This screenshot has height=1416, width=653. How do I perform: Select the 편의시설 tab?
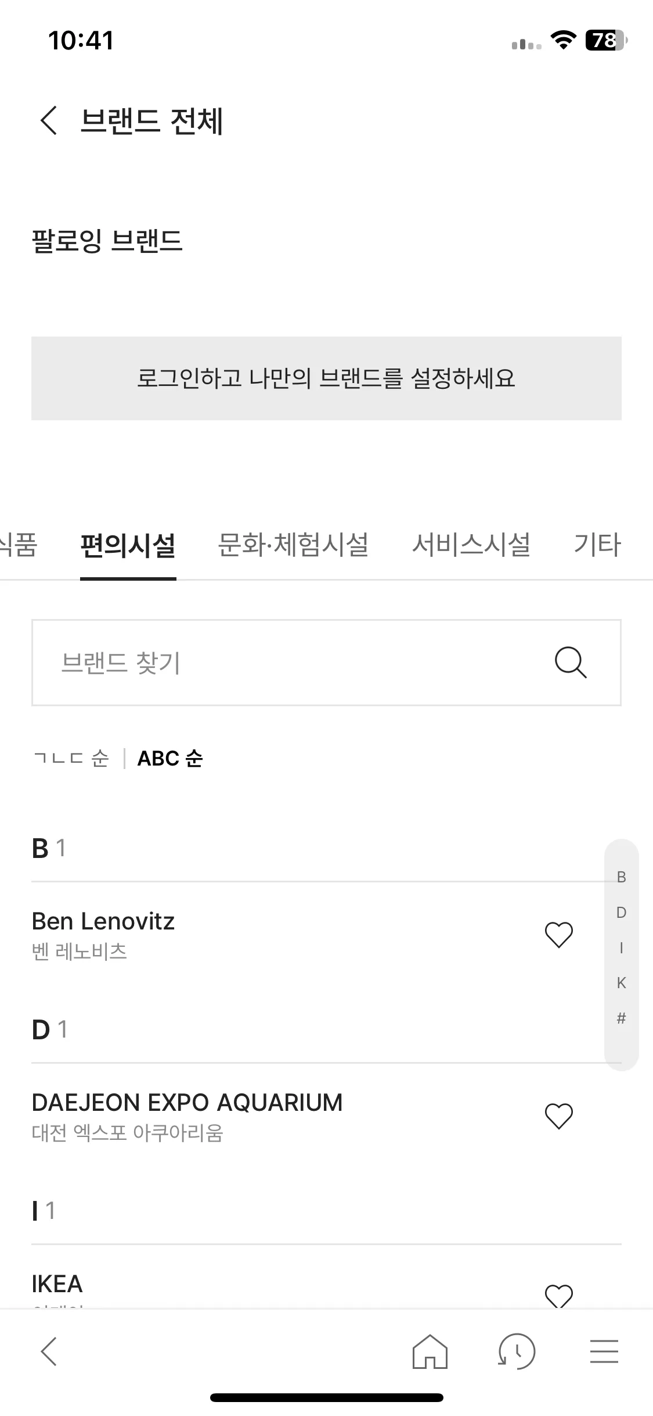[x=128, y=545]
